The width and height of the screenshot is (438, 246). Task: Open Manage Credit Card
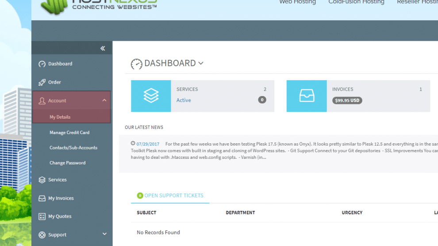pyautogui.click(x=69, y=132)
